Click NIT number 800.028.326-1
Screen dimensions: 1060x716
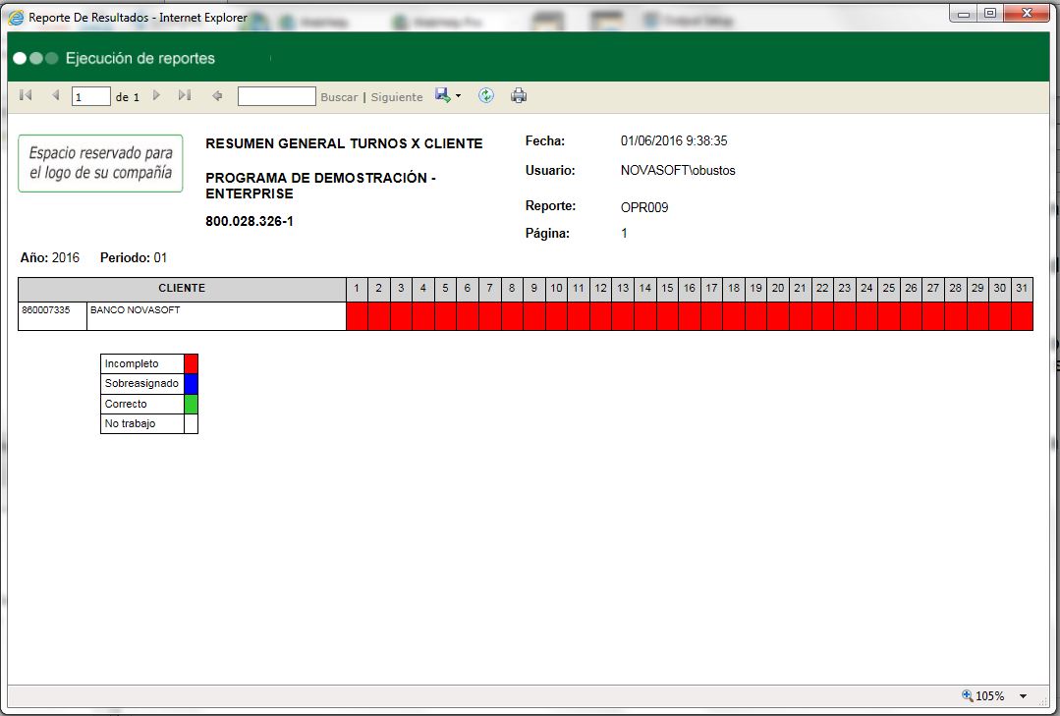click(250, 221)
